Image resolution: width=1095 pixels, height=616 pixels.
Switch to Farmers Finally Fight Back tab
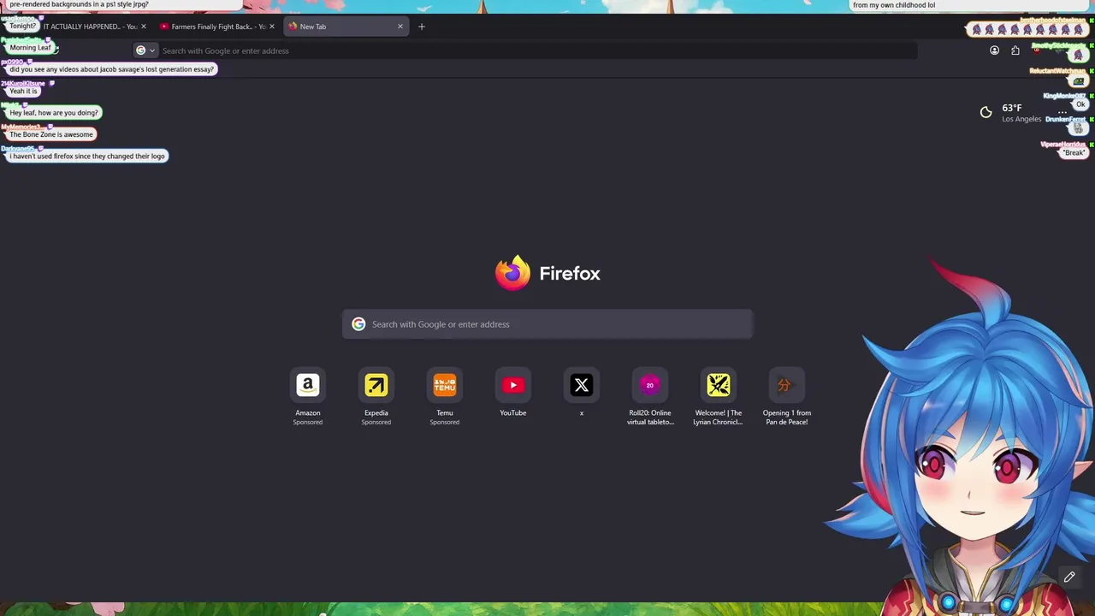click(x=217, y=27)
